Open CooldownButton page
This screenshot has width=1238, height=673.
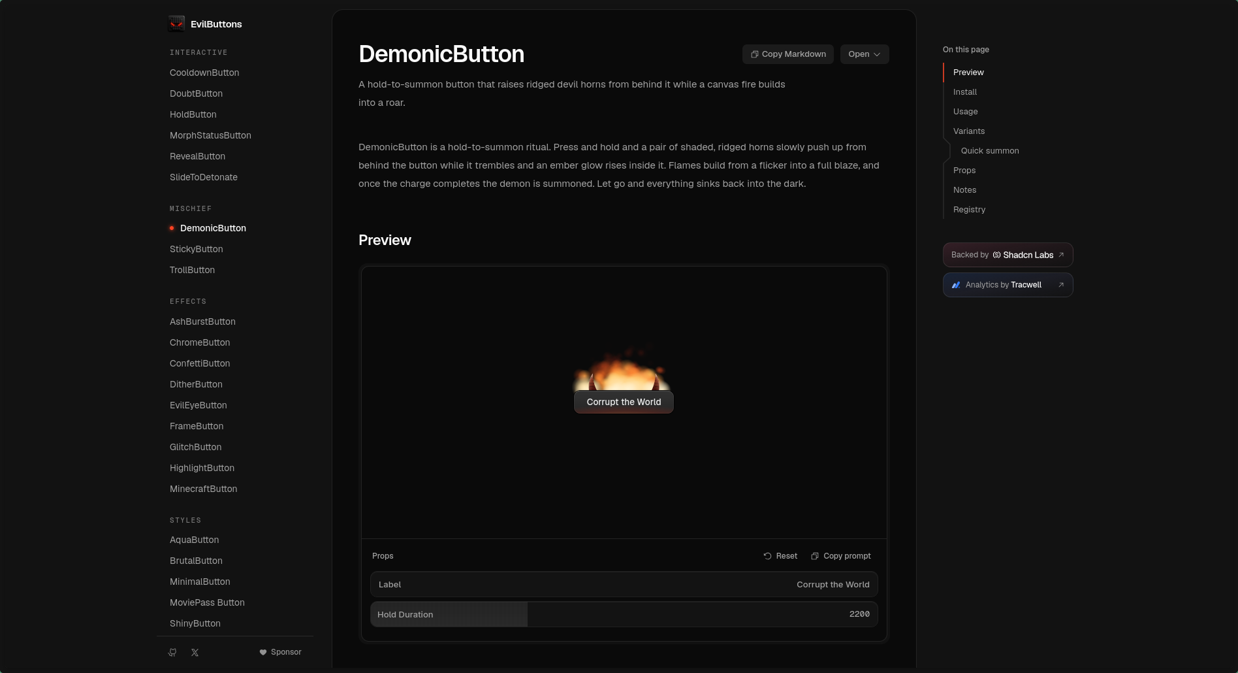[x=204, y=73]
